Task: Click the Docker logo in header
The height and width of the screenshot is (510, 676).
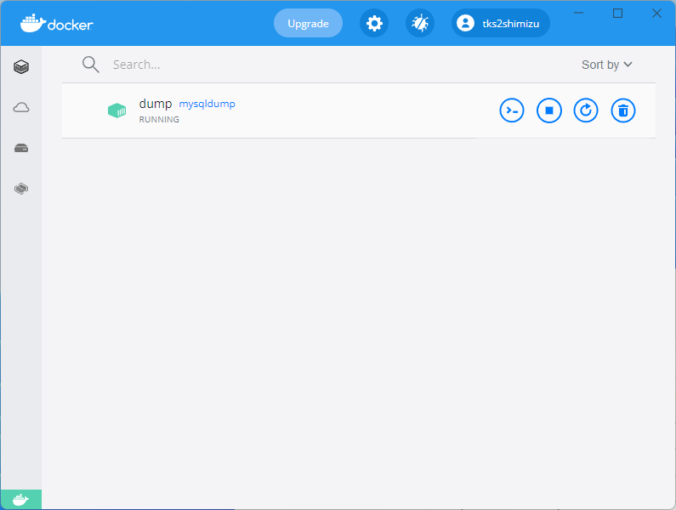Action: [56, 23]
